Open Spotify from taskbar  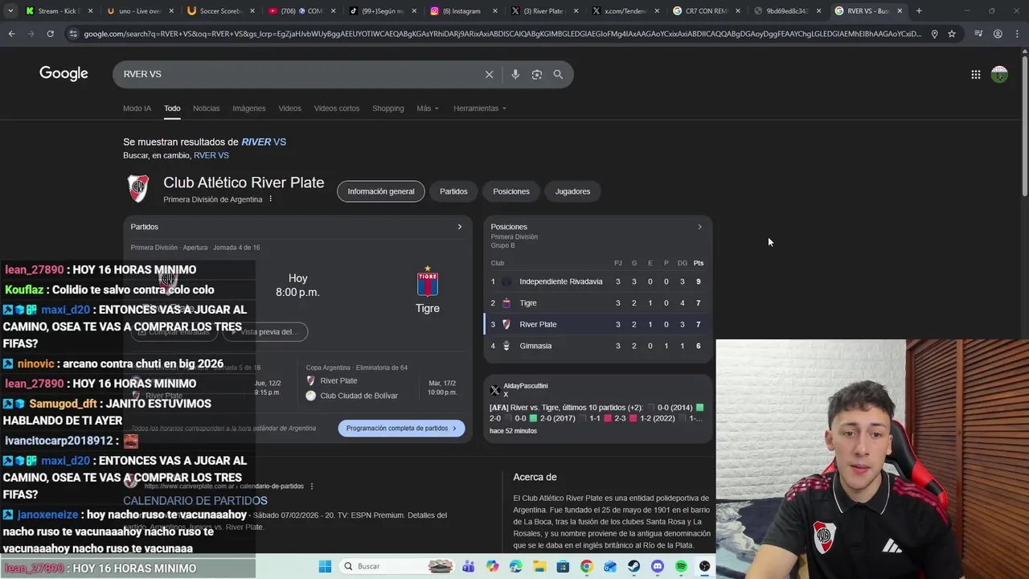tap(681, 566)
